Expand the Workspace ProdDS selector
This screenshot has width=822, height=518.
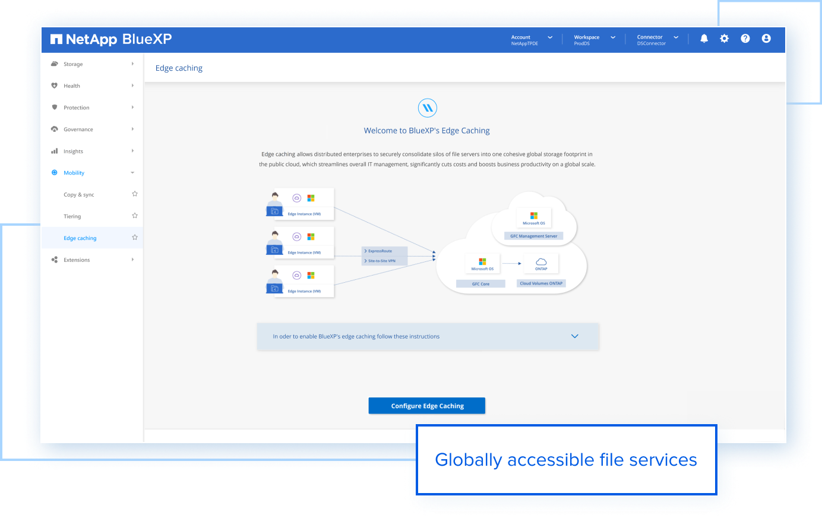click(x=594, y=39)
